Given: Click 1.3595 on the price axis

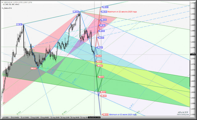Looking at the screenshot, I should coord(193,103).
